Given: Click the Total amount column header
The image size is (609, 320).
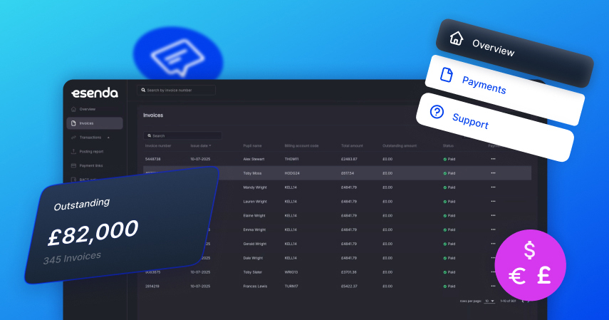Looking at the screenshot, I should (352, 146).
